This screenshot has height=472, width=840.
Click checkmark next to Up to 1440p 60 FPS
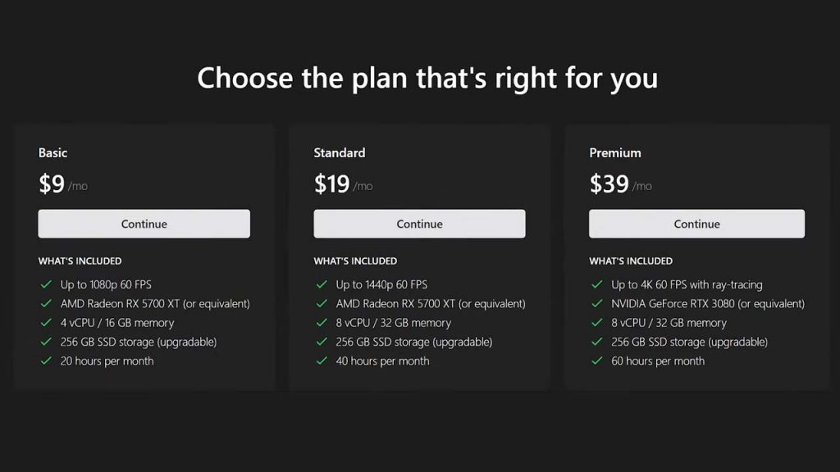coord(322,284)
